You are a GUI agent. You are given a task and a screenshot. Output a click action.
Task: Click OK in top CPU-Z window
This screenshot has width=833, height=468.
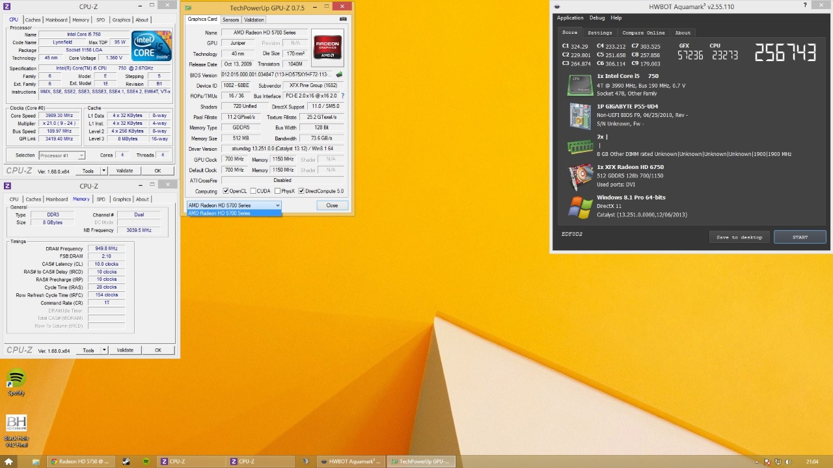point(157,171)
